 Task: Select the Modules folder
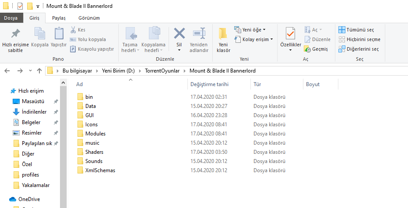click(x=95, y=133)
